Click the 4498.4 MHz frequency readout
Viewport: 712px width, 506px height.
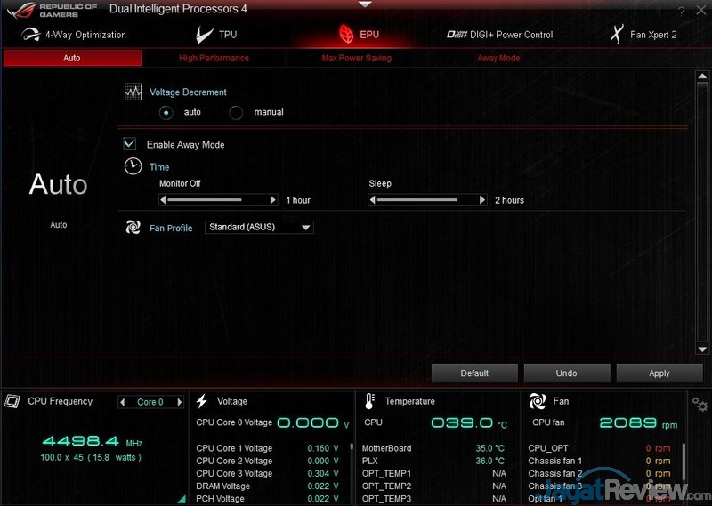pyautogui.click(x=93, y=441)
